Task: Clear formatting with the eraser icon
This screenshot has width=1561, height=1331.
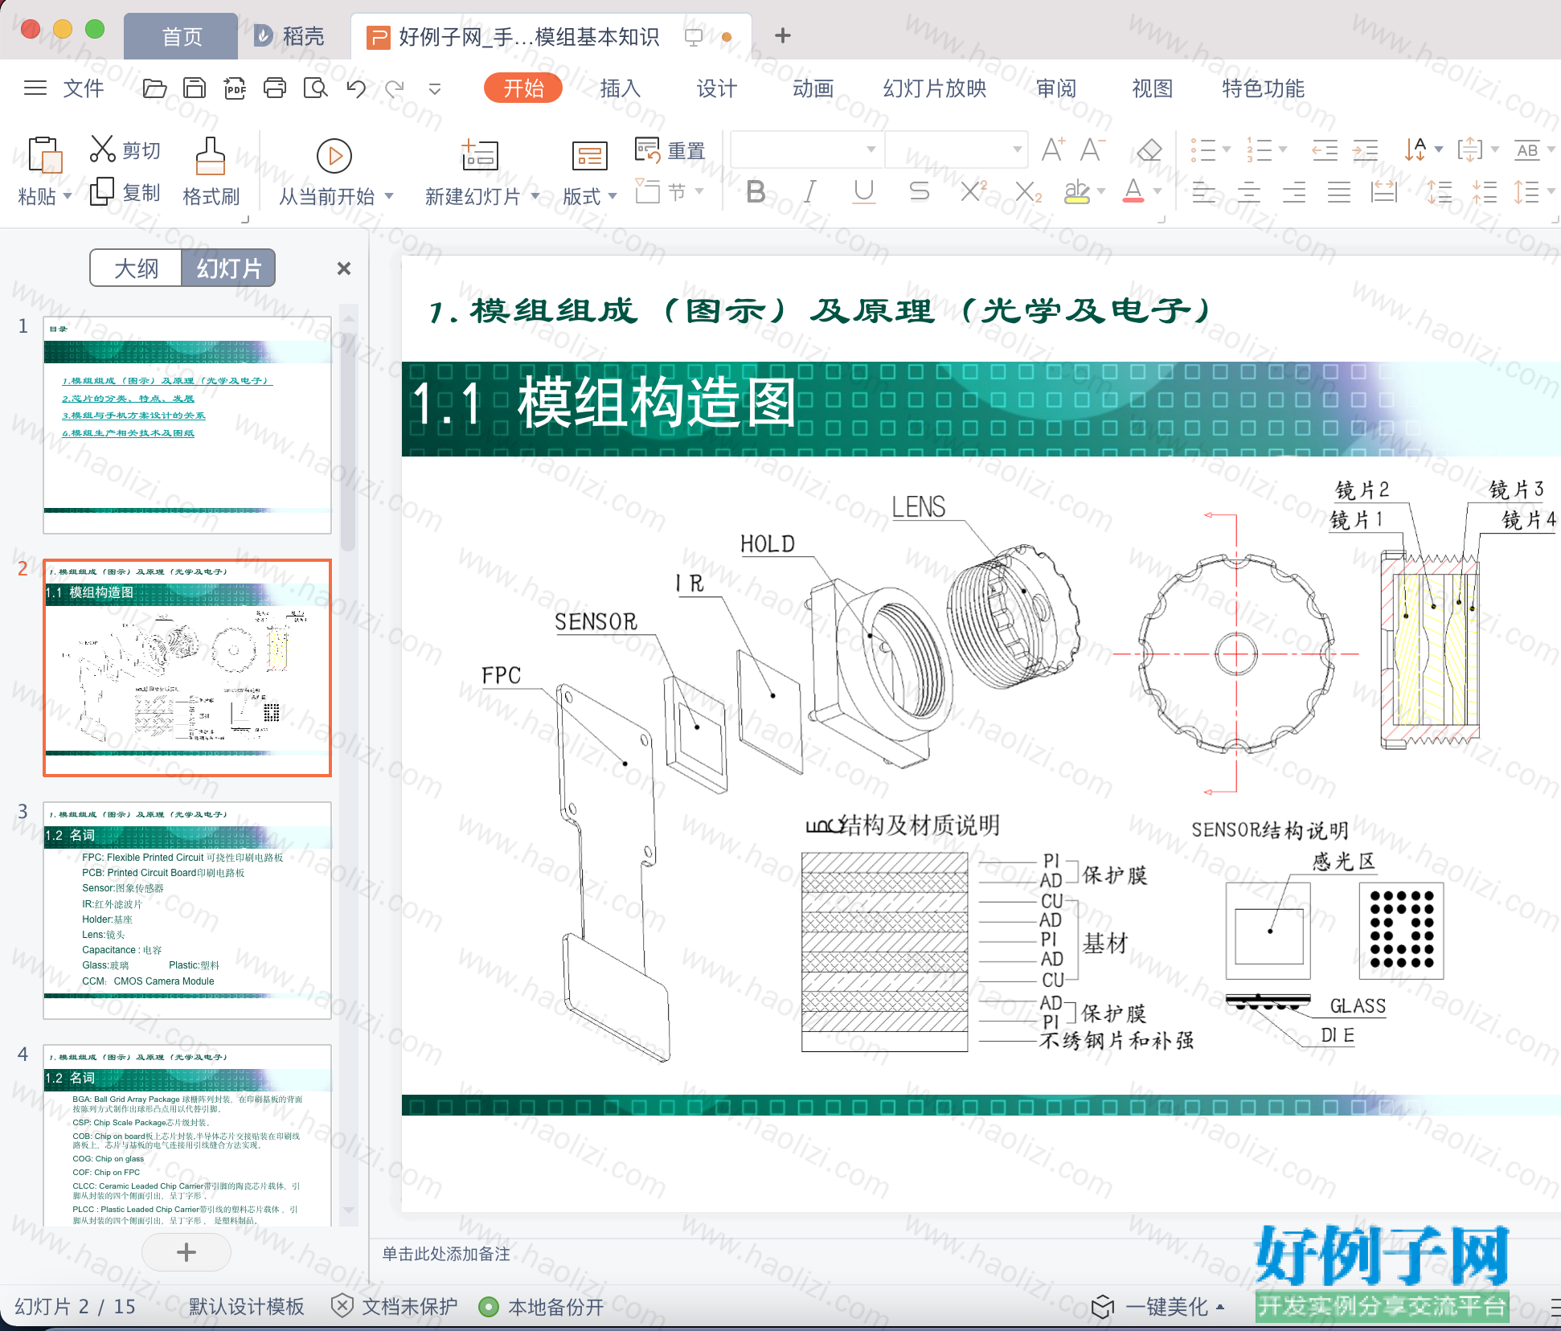Action: (1149, 149)
